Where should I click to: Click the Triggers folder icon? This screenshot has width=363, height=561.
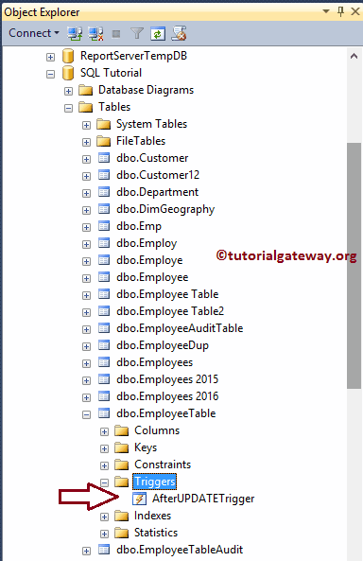pos(122,482)
